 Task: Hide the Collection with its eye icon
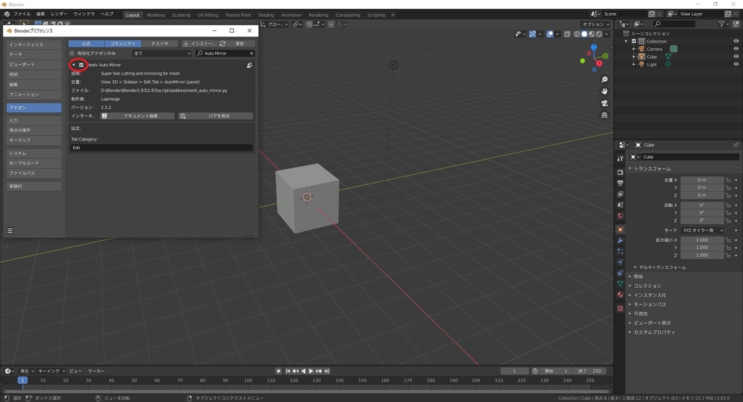736,41
